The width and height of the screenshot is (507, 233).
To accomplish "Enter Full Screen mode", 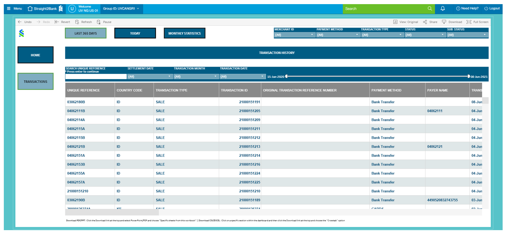I will (469, 22).
